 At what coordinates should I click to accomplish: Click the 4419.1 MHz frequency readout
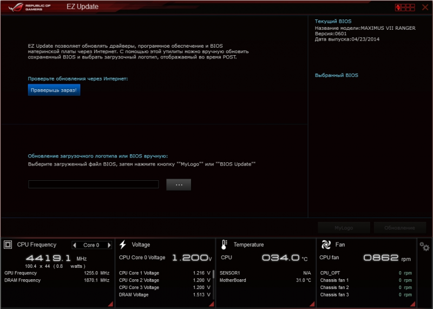coord(56,258)
